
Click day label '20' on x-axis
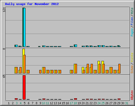83,103
